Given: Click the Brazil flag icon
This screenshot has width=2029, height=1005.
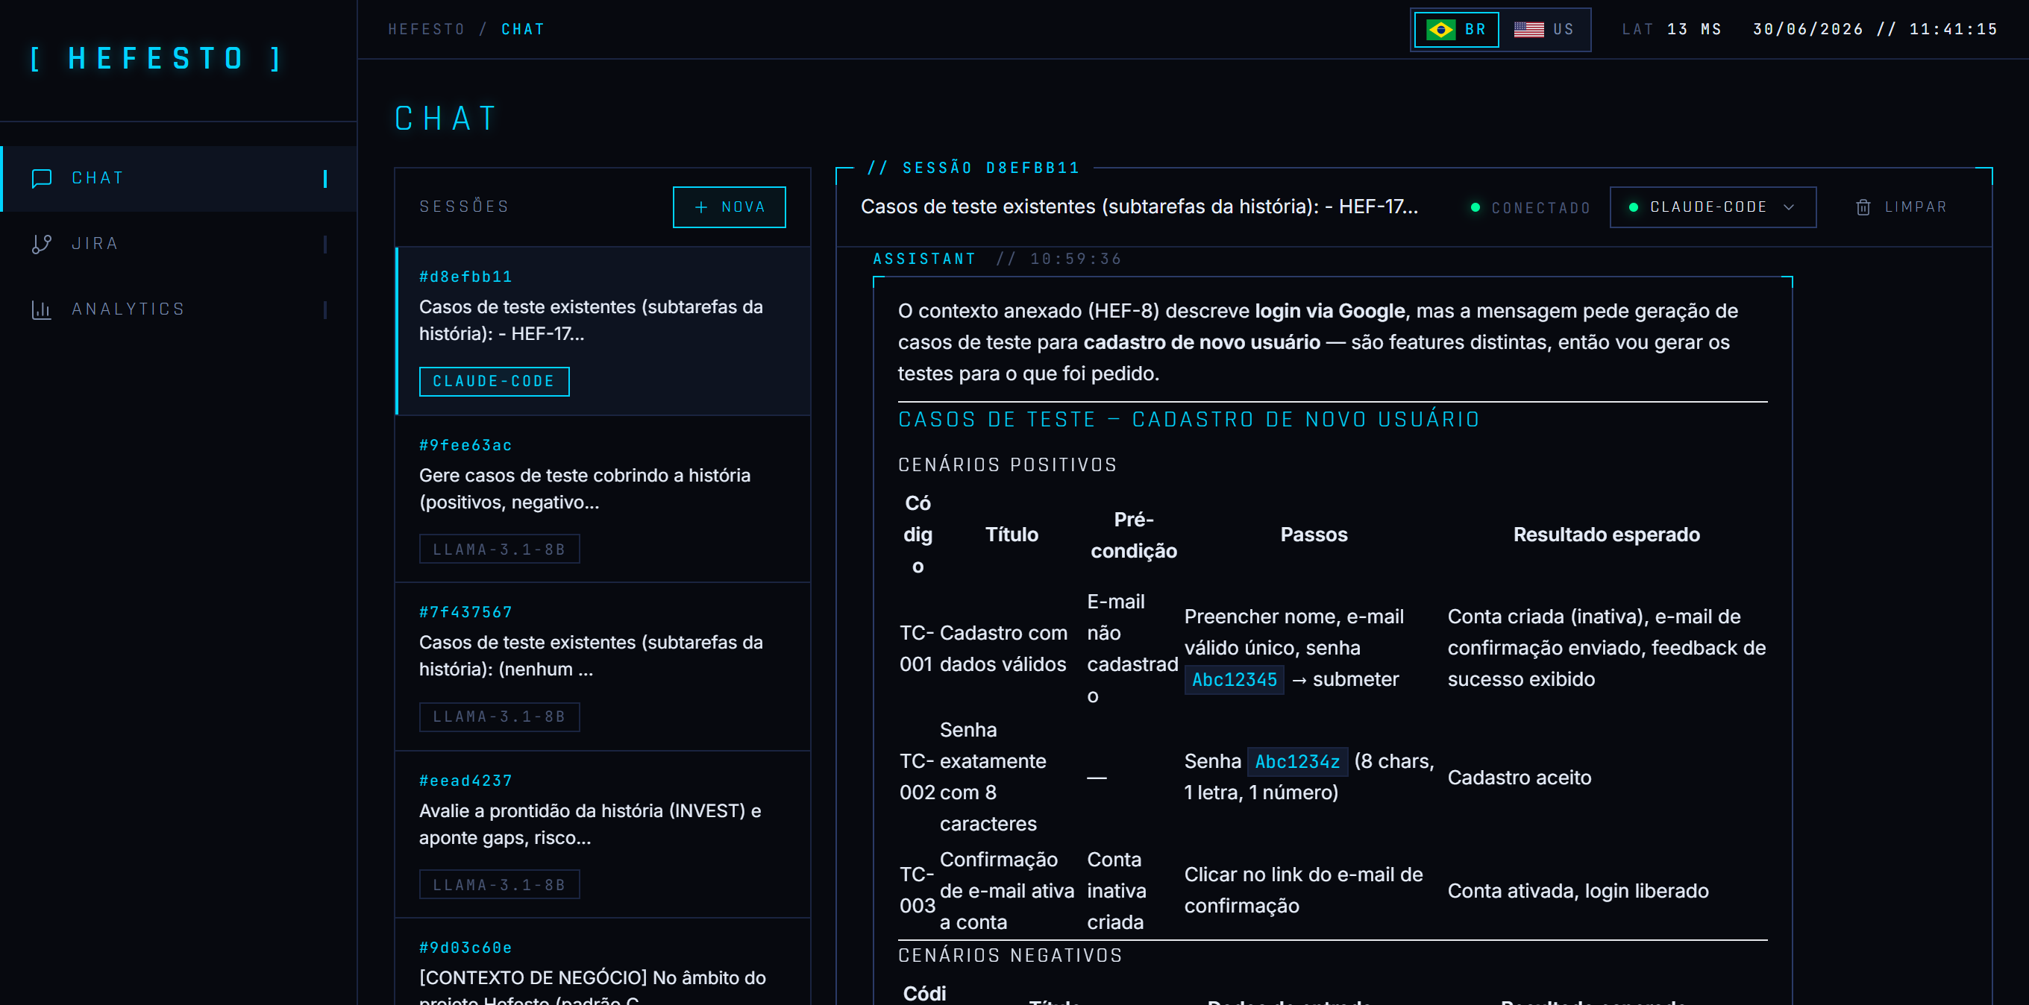Looking at the screenshot, I should coord(1440,30).
